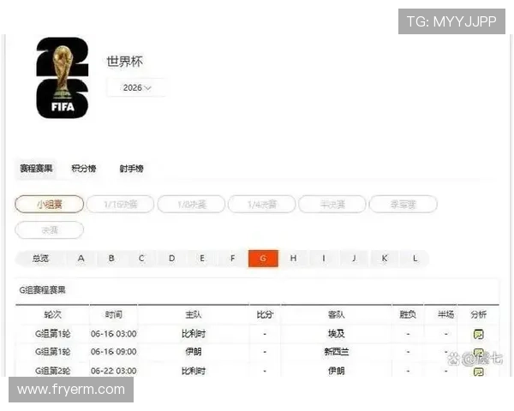Click away team 伊朗 in 06-22 03:00 row
This screenshot has height=411, width=514.
point(337,371)
